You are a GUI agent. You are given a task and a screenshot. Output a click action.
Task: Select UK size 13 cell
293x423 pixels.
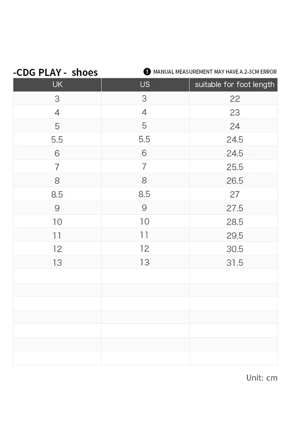(x=57, y=262)
